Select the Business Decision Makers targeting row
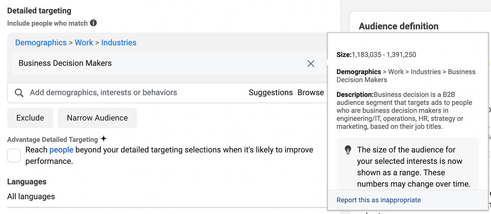The image size is (491, 214). tap(153, 63)
